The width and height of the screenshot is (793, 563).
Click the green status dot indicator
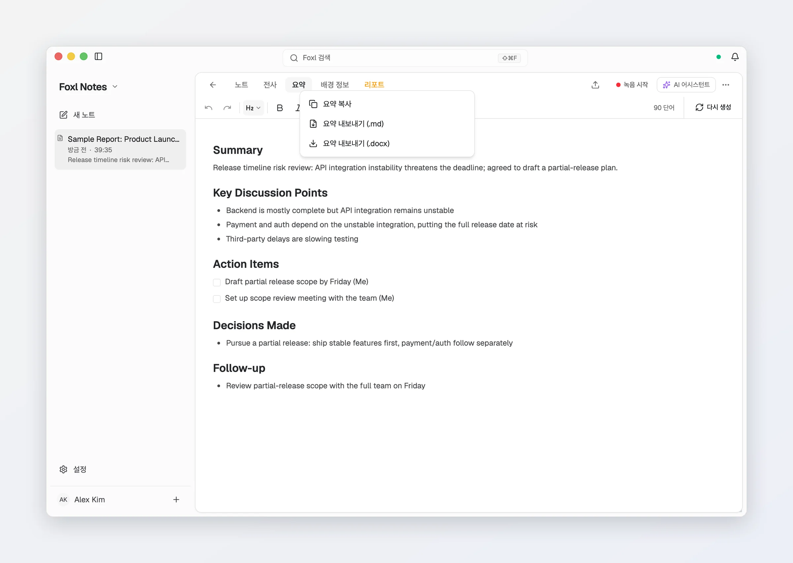(718, 57)
